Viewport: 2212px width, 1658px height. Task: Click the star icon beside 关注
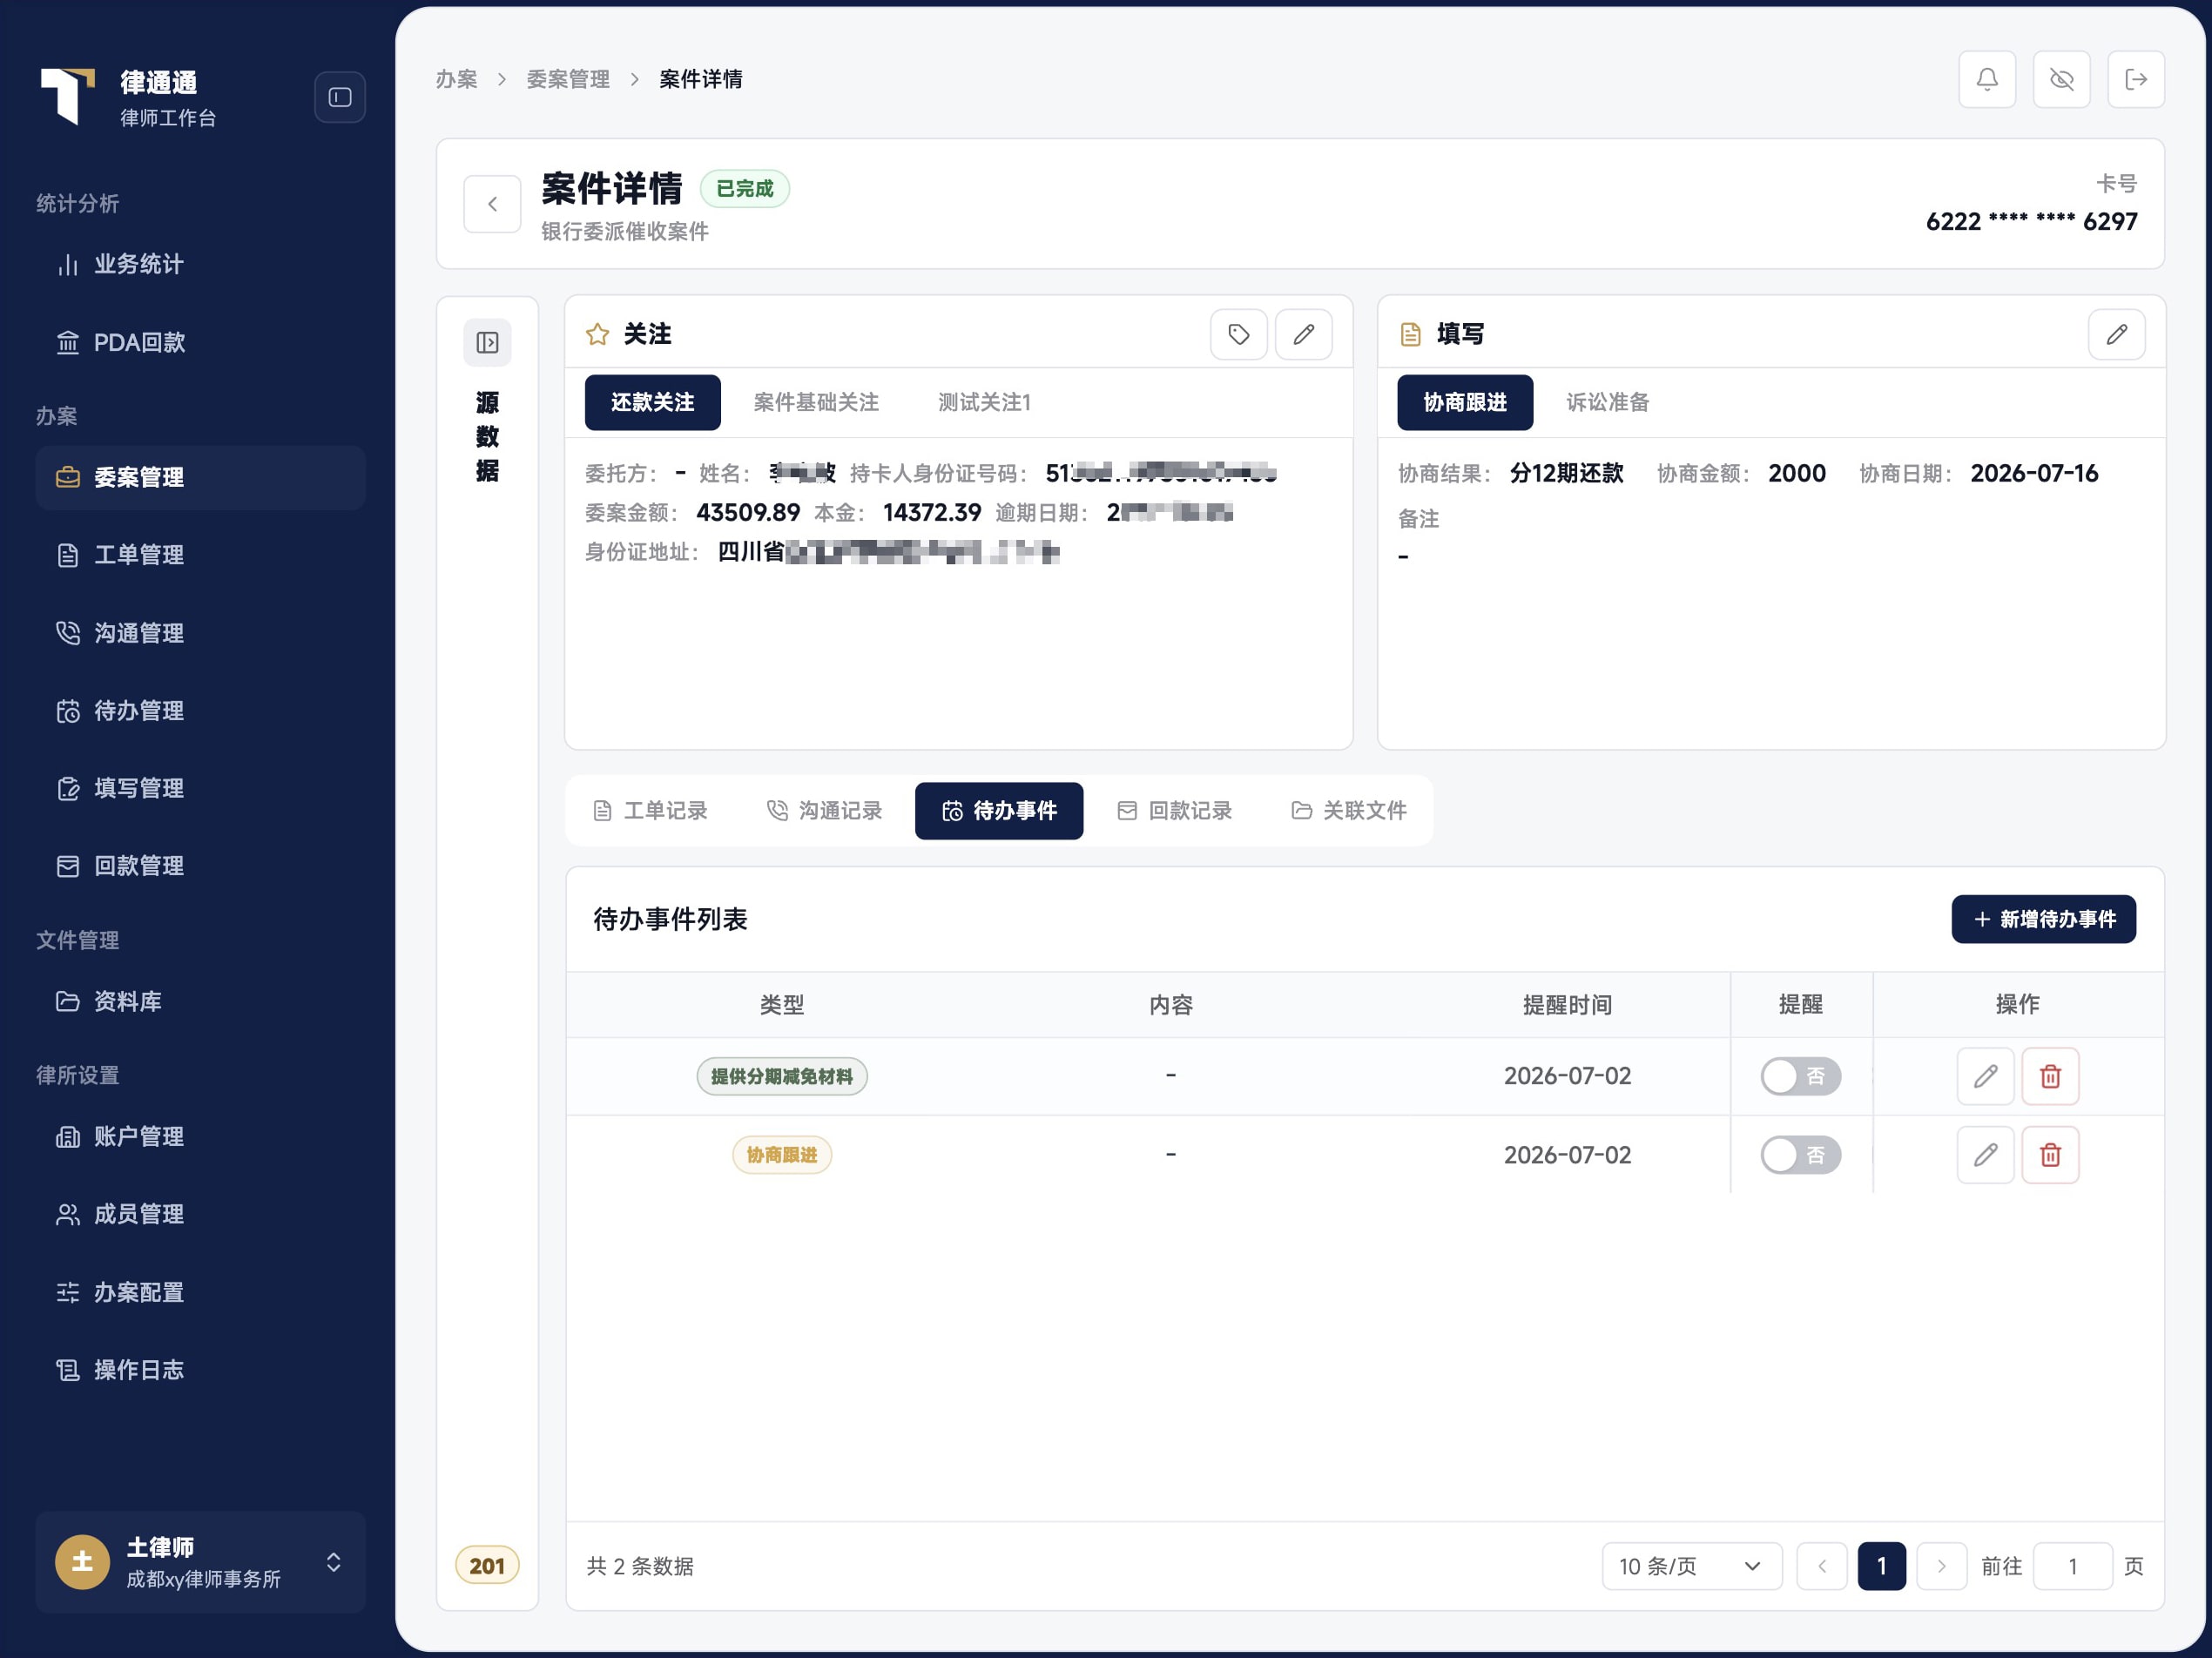point(597,334)
